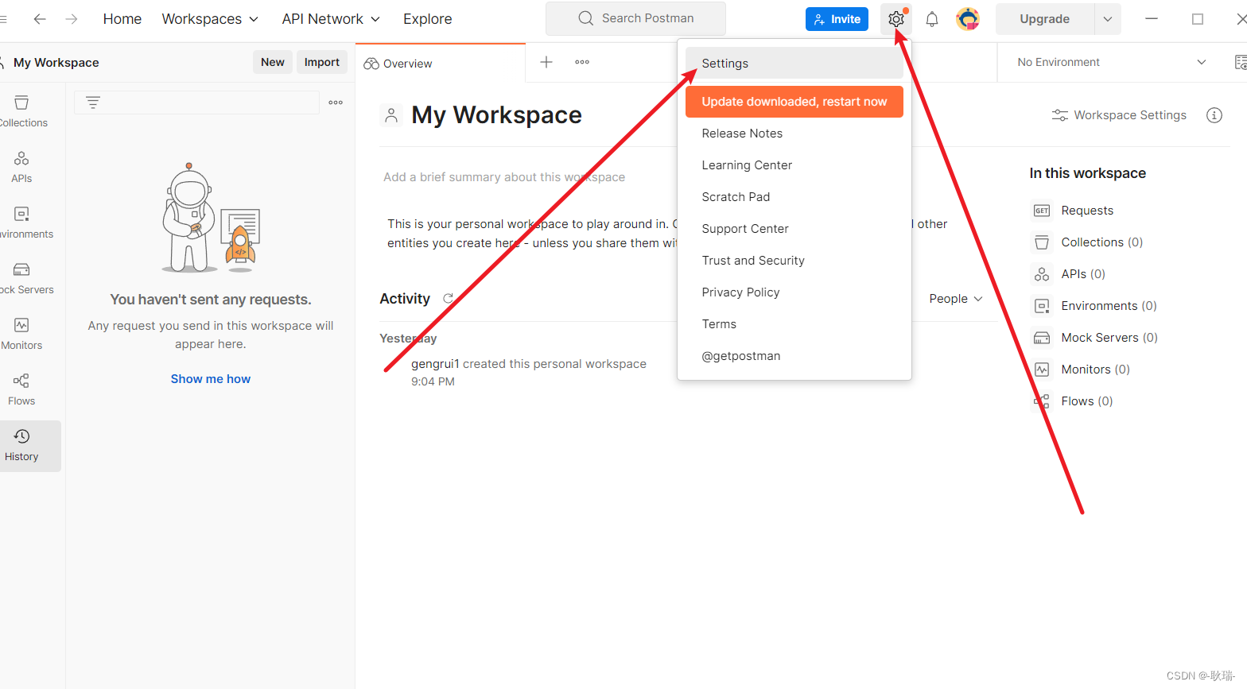Open Privacy Policy menu entry
1247x689 pixels.
coord(794,292)
